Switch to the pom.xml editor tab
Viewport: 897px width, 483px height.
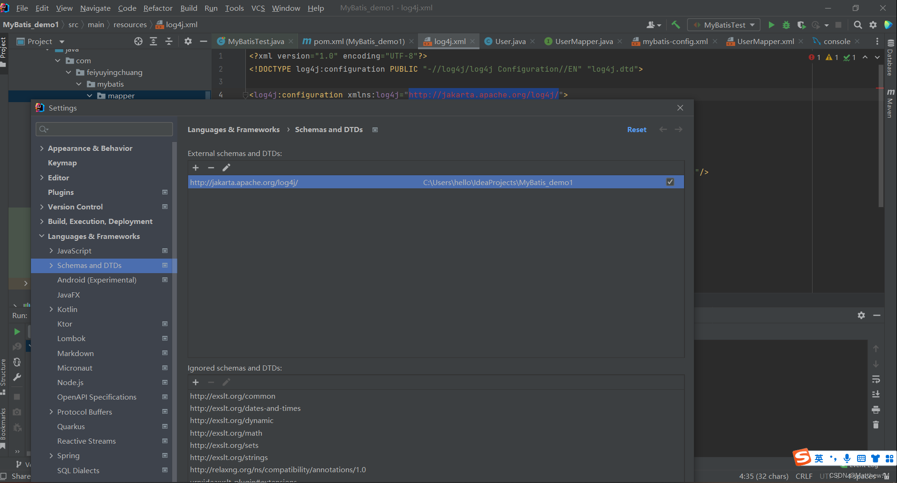pos(358,41)
